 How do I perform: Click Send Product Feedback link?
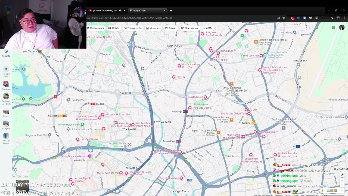click(309, 195)
